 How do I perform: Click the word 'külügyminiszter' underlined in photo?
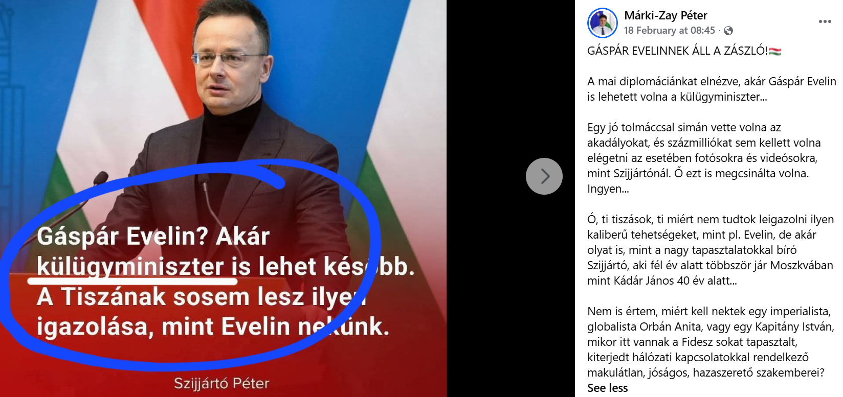pyautogui.click(x=130, y=266)
